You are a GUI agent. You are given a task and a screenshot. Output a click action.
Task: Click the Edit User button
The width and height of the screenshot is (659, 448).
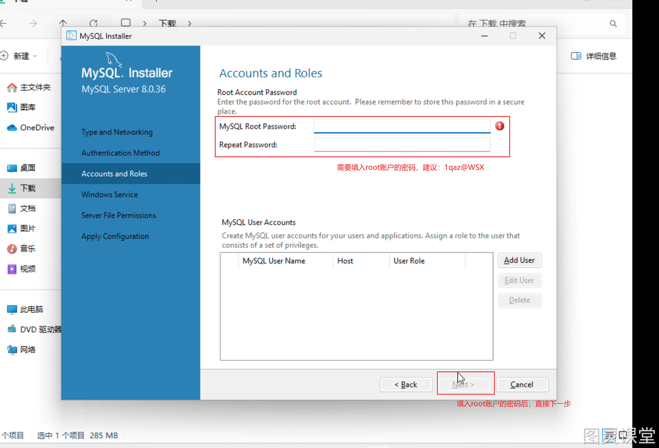click(x=519, y=281)
